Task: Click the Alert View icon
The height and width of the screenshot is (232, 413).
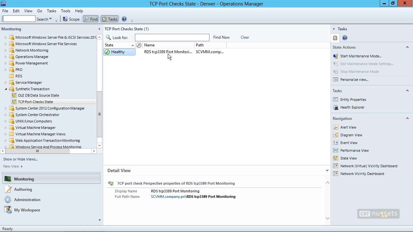Action: pos(336,127)
